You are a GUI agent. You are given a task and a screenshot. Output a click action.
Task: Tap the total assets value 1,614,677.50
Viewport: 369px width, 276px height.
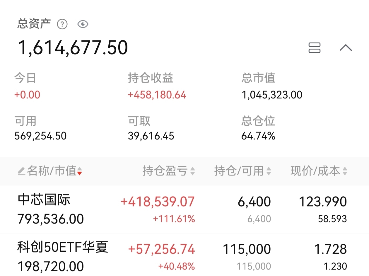coord(73,48)
